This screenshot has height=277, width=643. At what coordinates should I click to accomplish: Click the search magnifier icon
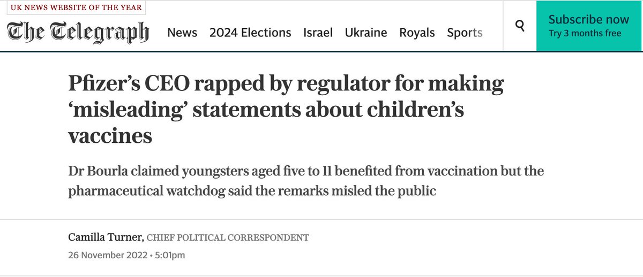point(519,26)
